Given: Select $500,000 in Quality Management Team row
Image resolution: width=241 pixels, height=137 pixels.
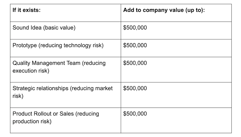Looking at the screenshot, I should pos(135,63).
